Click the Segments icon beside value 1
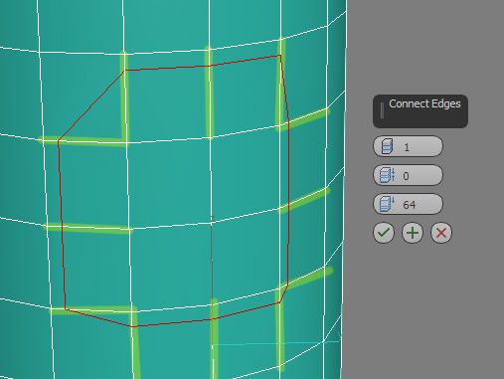The height and width of the screenshot is (379, 504). tap(387, 146)
